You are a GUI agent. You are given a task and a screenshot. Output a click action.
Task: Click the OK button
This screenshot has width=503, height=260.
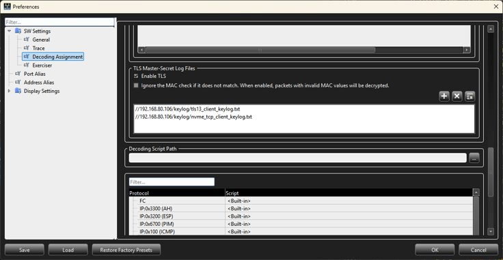coord(435,250)
